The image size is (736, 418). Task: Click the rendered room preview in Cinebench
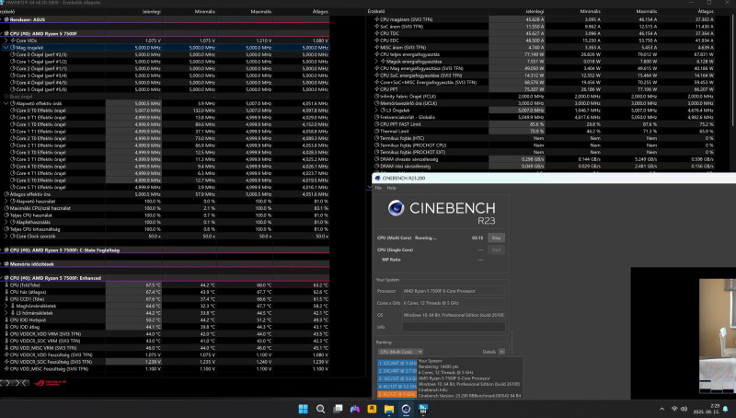coord(718,336)
